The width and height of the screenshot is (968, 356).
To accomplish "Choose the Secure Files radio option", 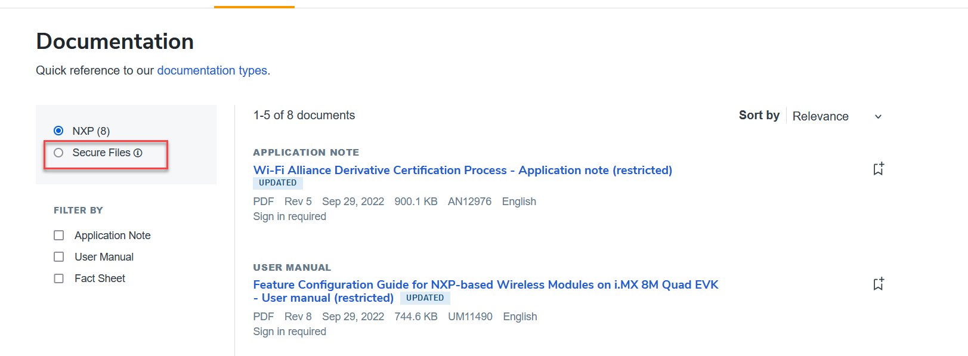I will [58, 153].
